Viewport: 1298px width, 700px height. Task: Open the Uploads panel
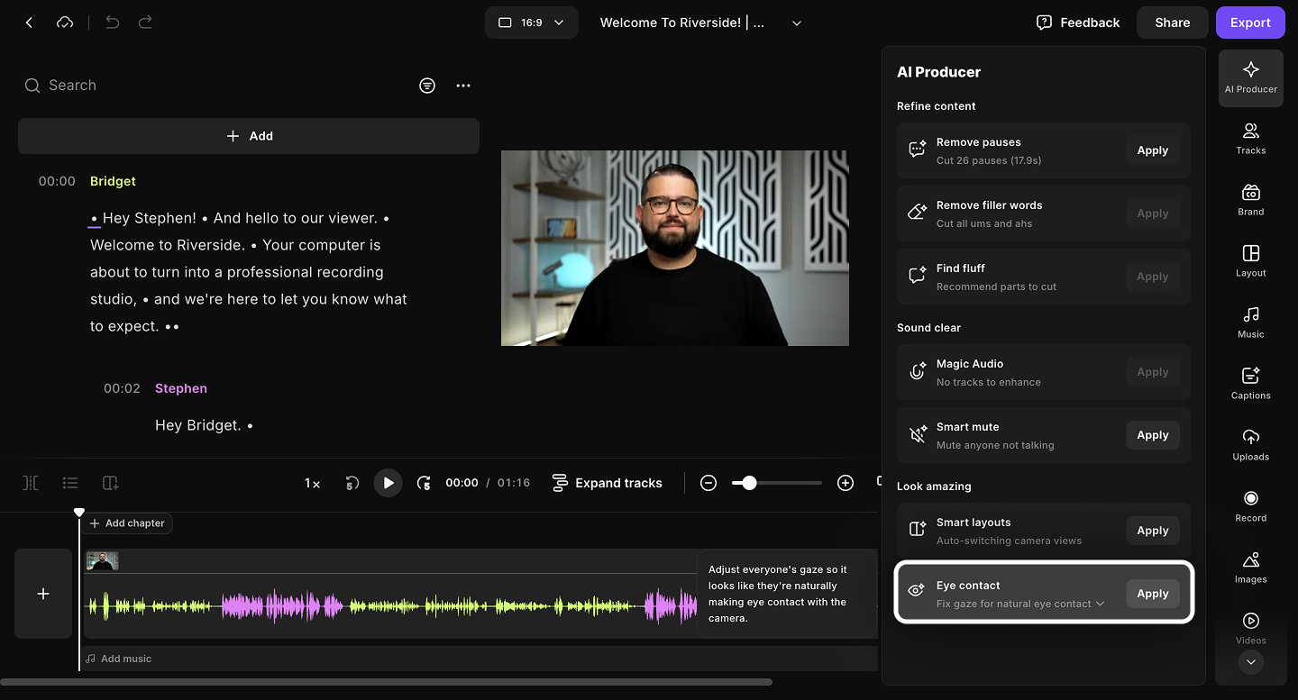coord(1251,446)
